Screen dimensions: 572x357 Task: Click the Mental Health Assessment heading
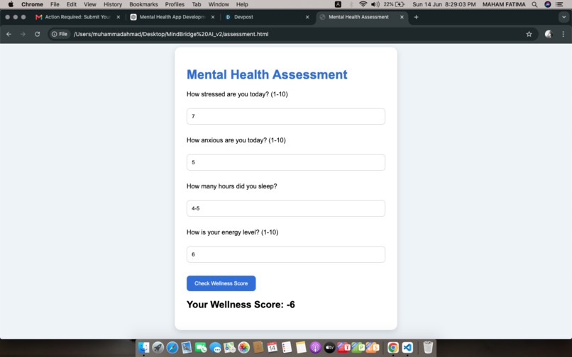[x=267, y=74]
